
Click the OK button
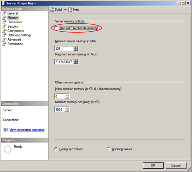click(153, 166)
